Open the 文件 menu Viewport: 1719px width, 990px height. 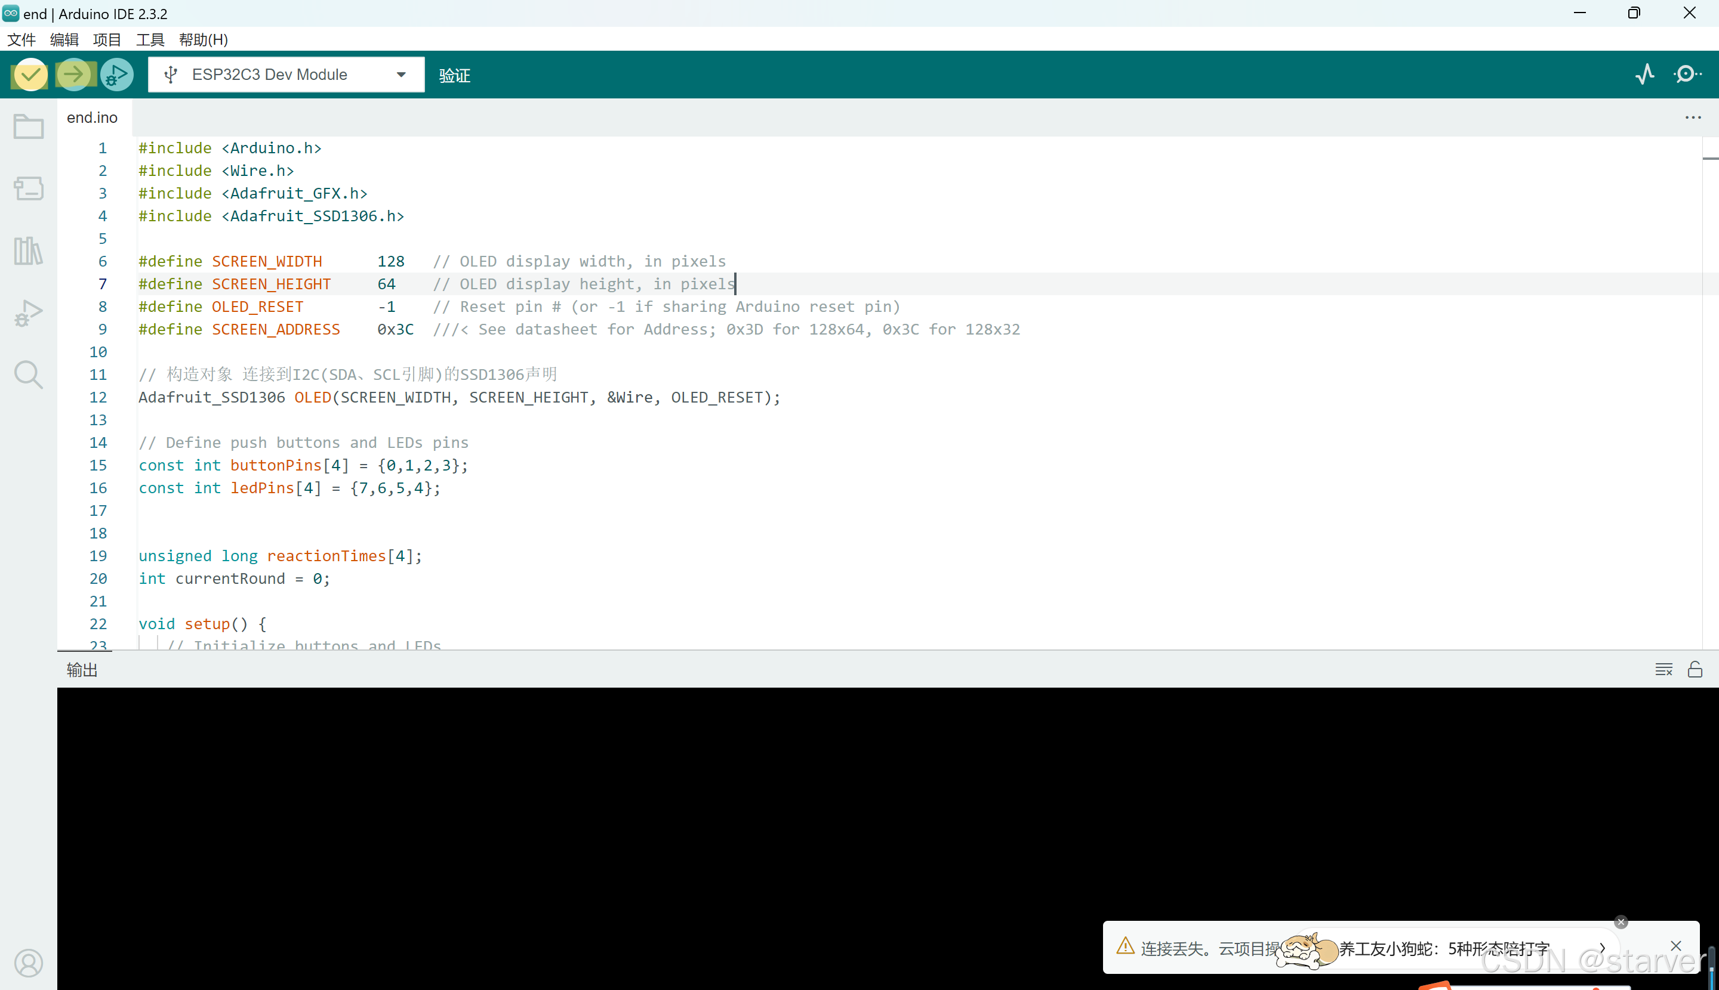pos(21,39)
